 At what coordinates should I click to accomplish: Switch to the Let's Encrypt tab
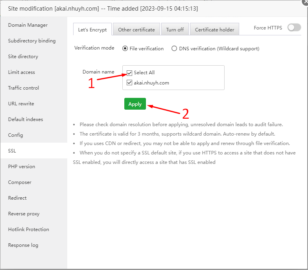[92, 29]
